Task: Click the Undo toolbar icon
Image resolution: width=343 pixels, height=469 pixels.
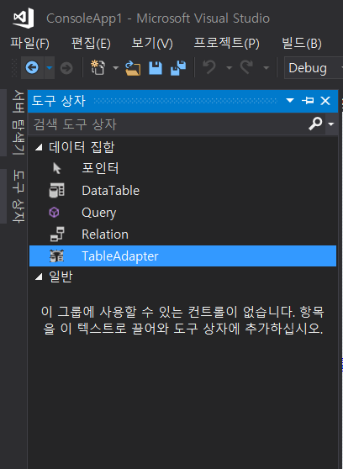Action: [x=209, y=67]
